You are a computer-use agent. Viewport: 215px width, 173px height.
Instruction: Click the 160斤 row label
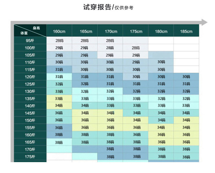(x=30, y=135)
